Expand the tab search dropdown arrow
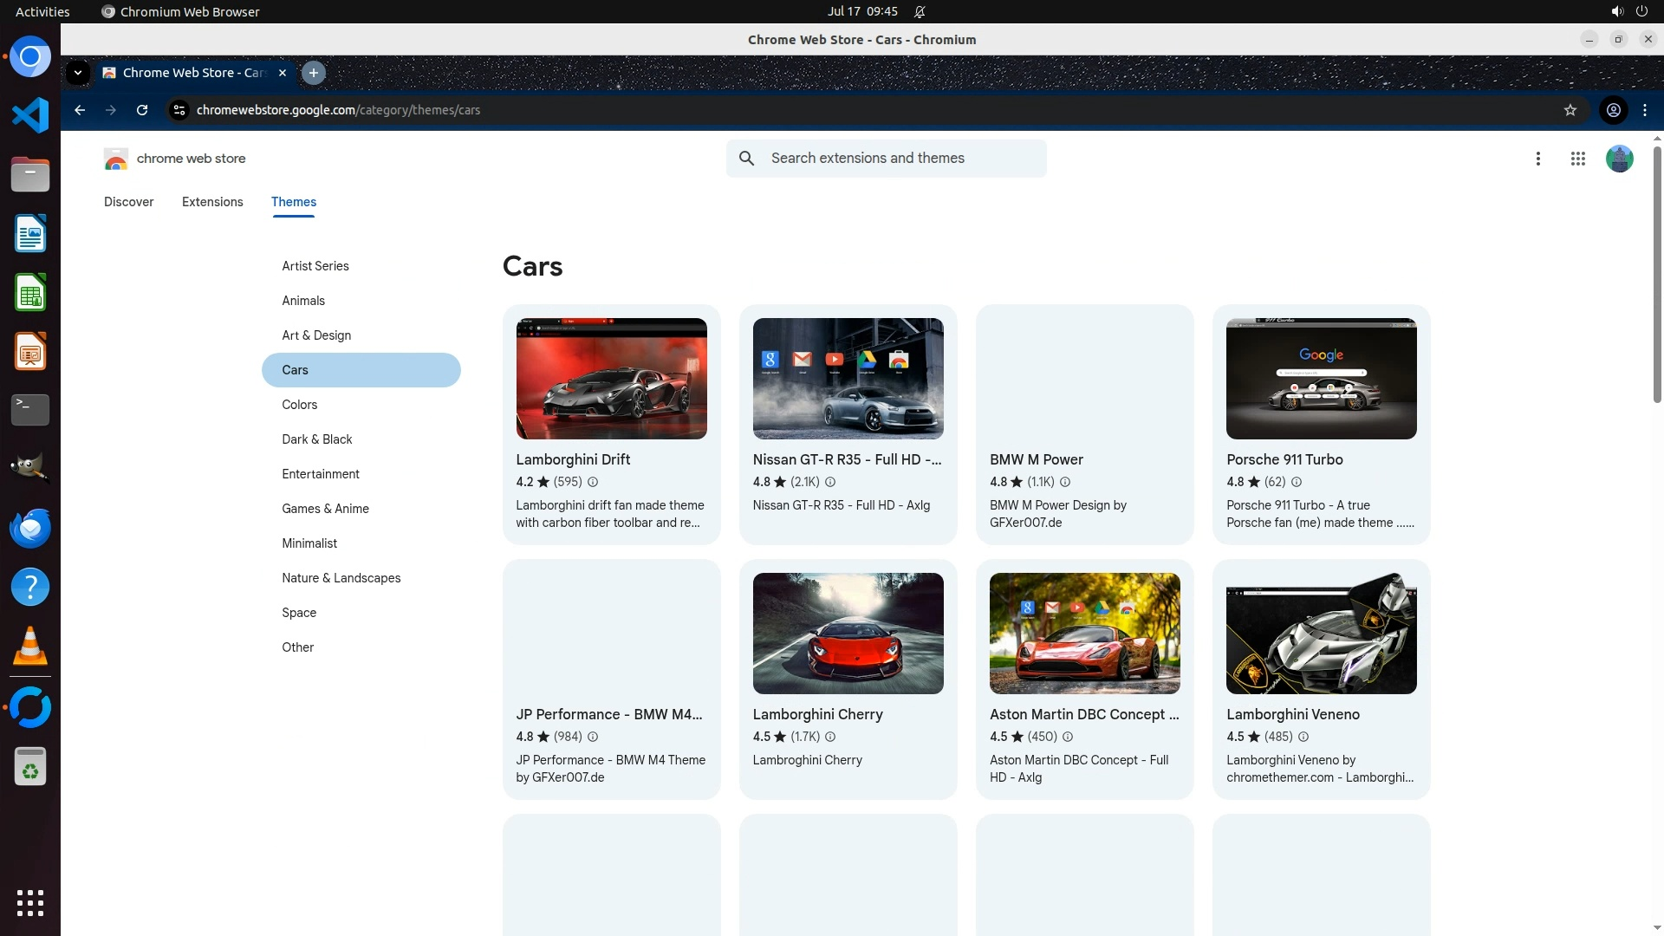 coord(78,73)
